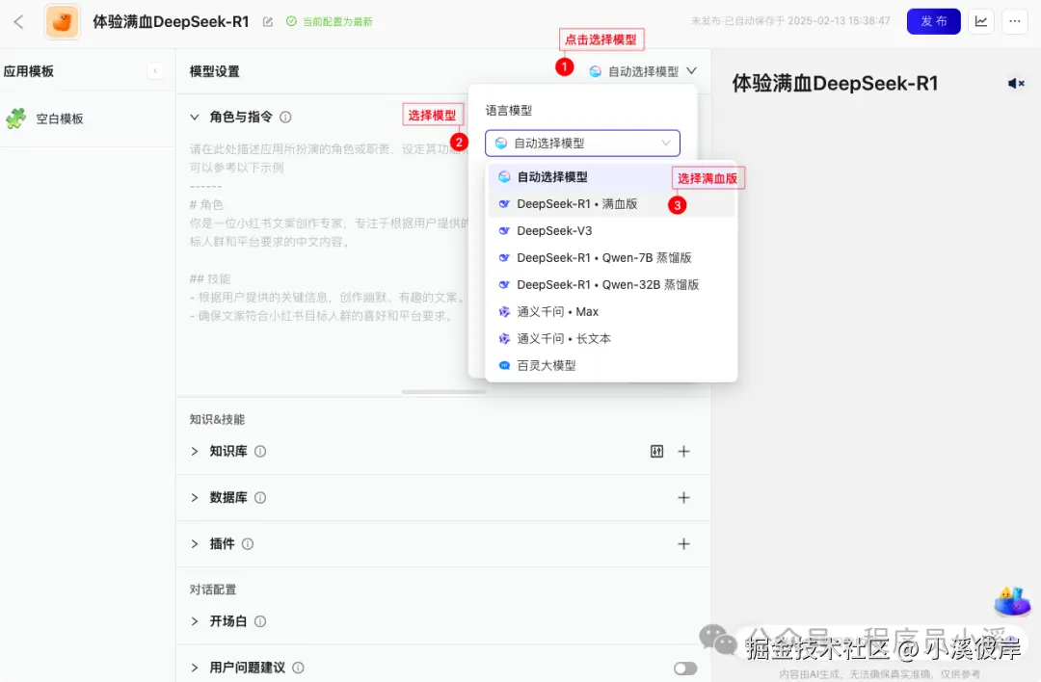Click the back arrow at top left

pyautogui.click(x=19, y=20)
